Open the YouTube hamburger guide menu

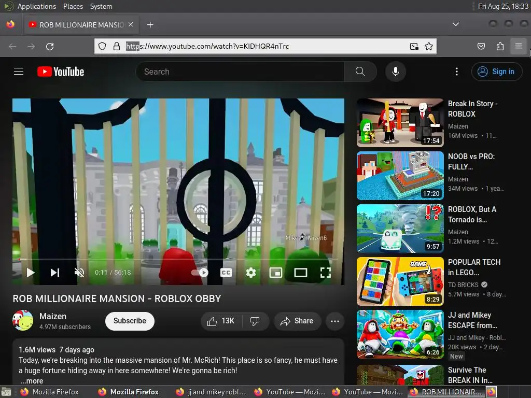tap(19, 72)
